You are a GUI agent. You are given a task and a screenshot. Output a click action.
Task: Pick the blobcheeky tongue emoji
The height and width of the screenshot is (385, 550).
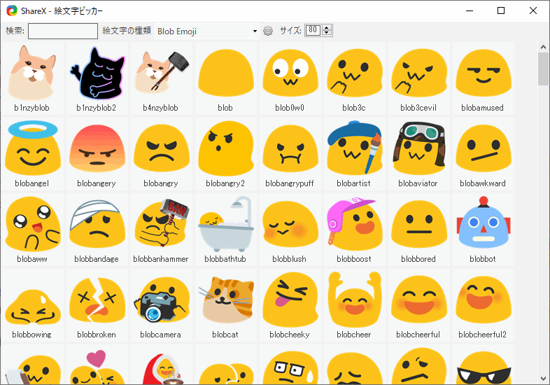[290, 305]
